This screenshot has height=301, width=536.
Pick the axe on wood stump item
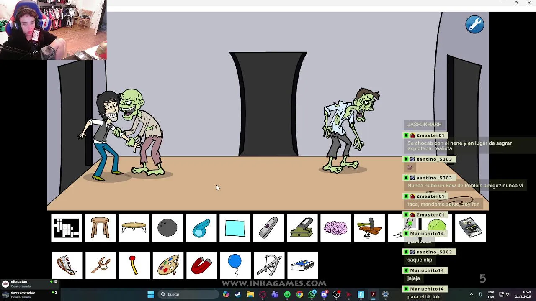(x=369, y=228)
